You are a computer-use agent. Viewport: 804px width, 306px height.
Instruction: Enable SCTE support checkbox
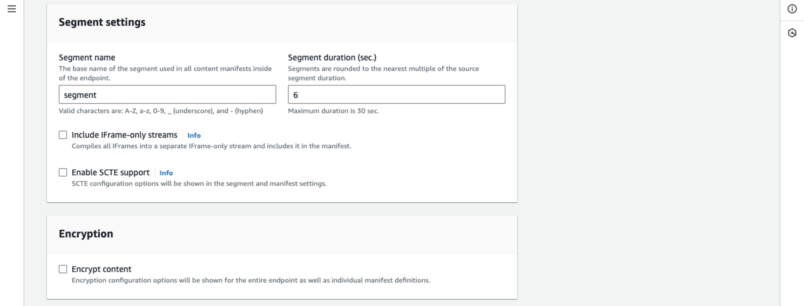pyautogui.click(x=63, y=172)
